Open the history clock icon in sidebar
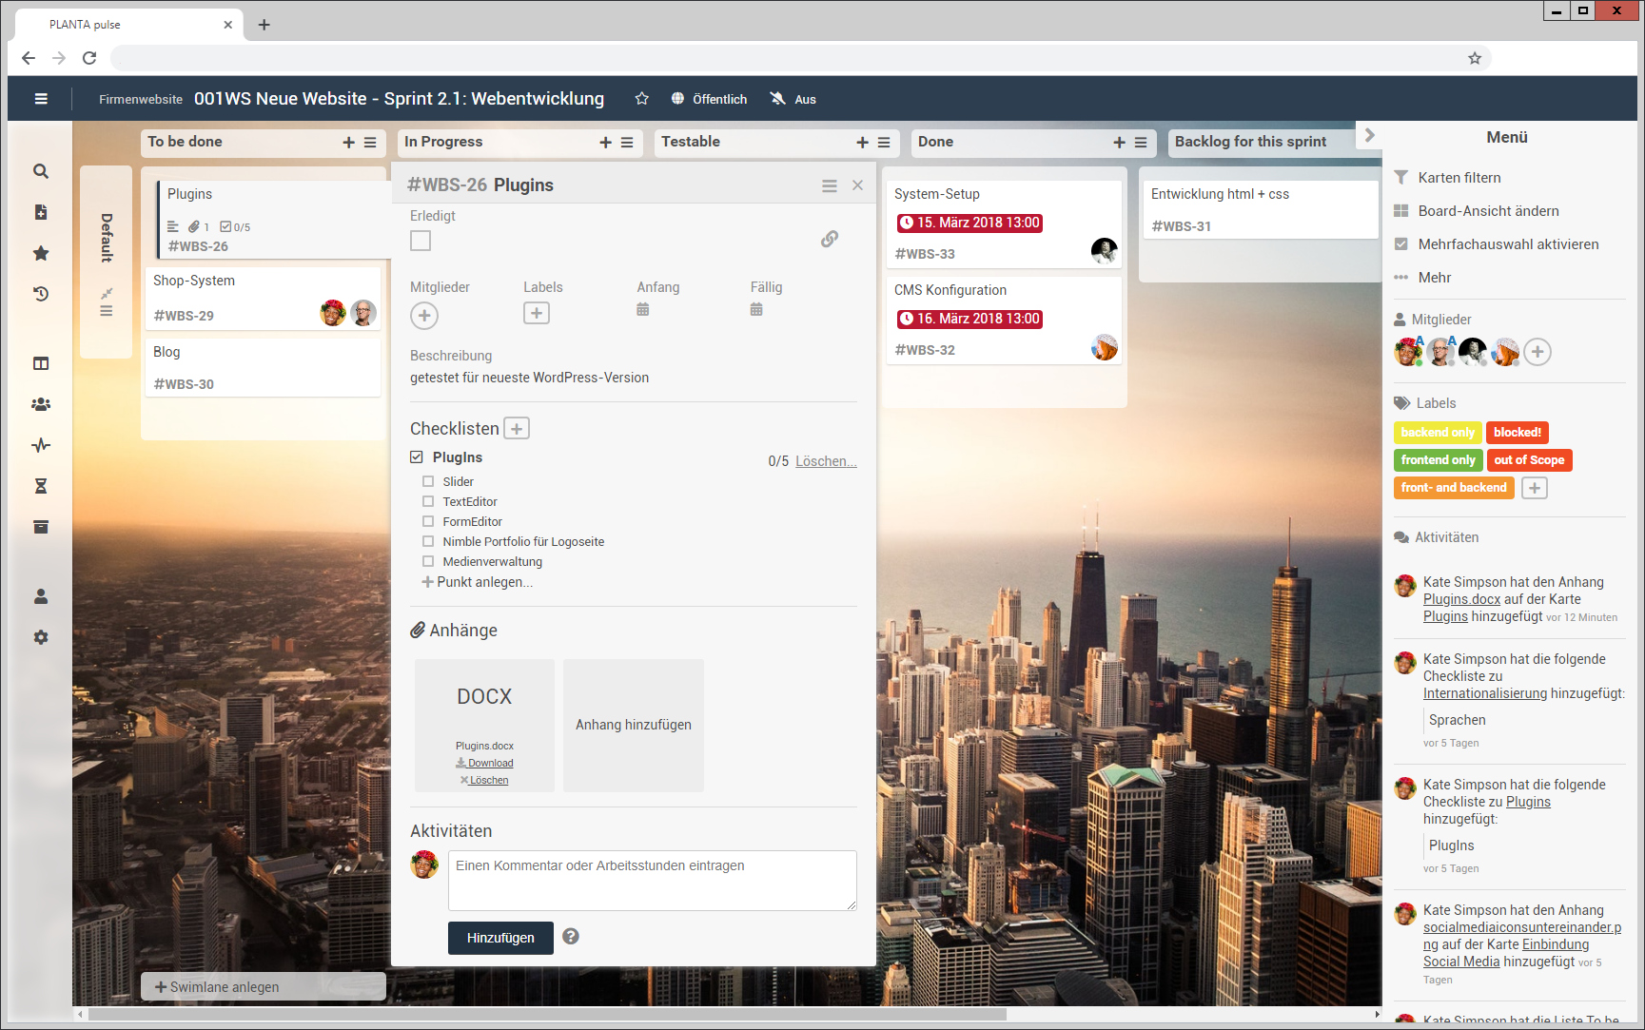The image size is (1645, 1030). point(41,294)
